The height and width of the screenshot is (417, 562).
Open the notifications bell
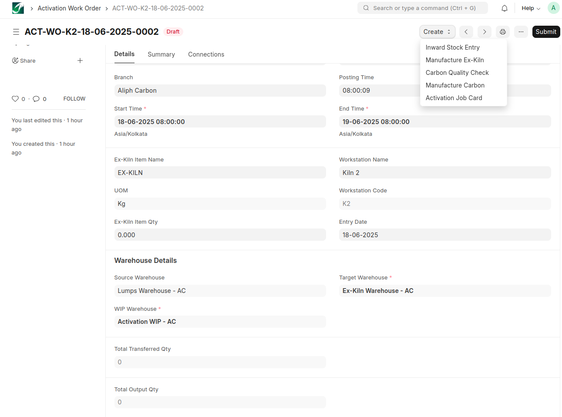(505, 8)
